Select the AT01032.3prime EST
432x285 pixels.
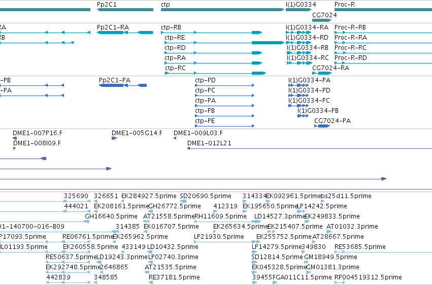[x=328, y=232]
